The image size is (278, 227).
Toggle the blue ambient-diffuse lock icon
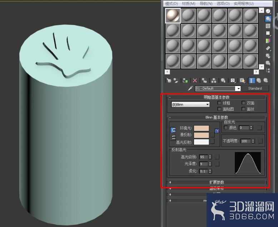[x=217, y=131]
